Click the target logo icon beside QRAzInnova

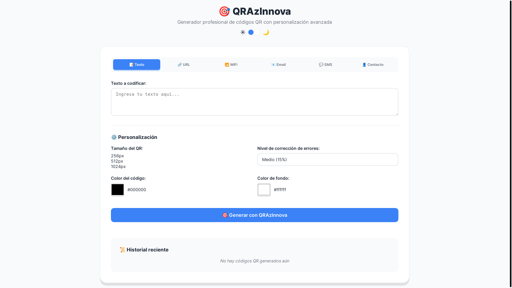[x=225, y=11]
